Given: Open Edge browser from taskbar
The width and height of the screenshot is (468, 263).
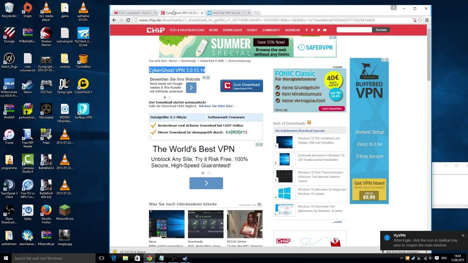Looking at the screenshot, I should [114, 258].
